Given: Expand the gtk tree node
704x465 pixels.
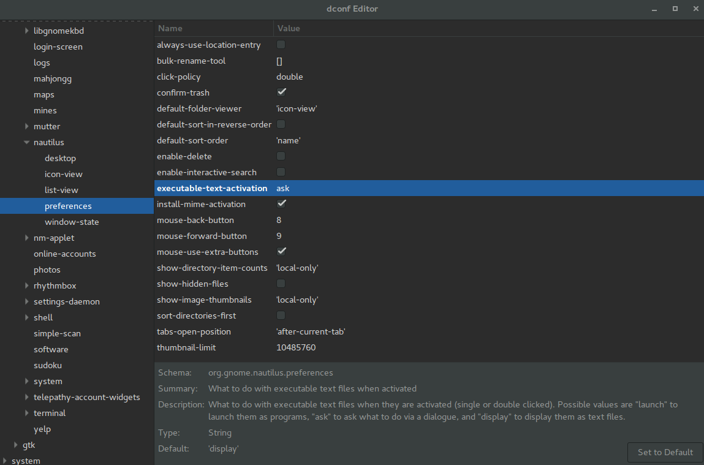Looking at the screenshot, I should click(x=16, y=445).
